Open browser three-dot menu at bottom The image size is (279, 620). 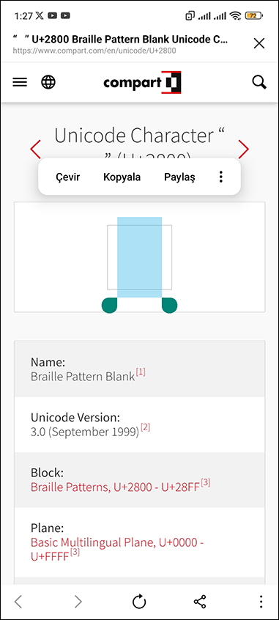[x=261, y=602]
